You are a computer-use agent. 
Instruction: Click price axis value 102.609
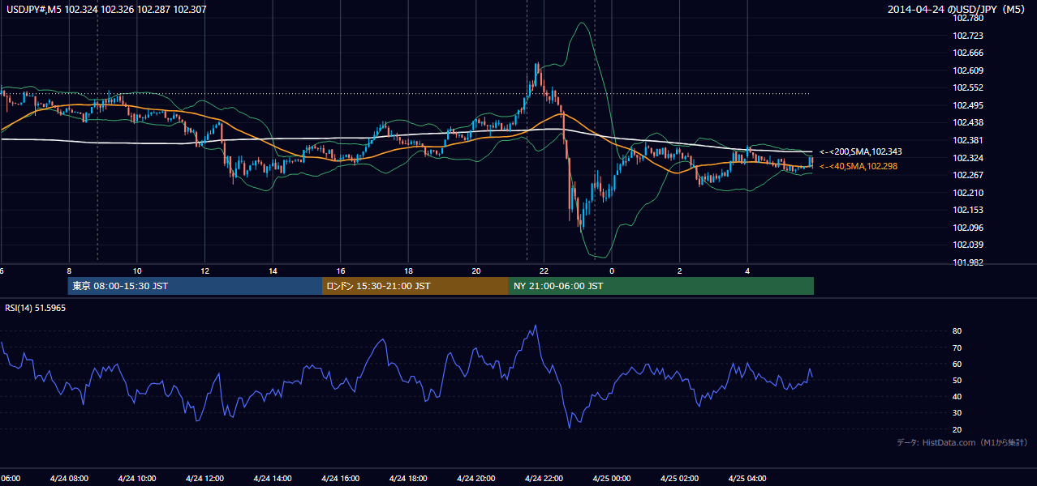coord(968,70)
